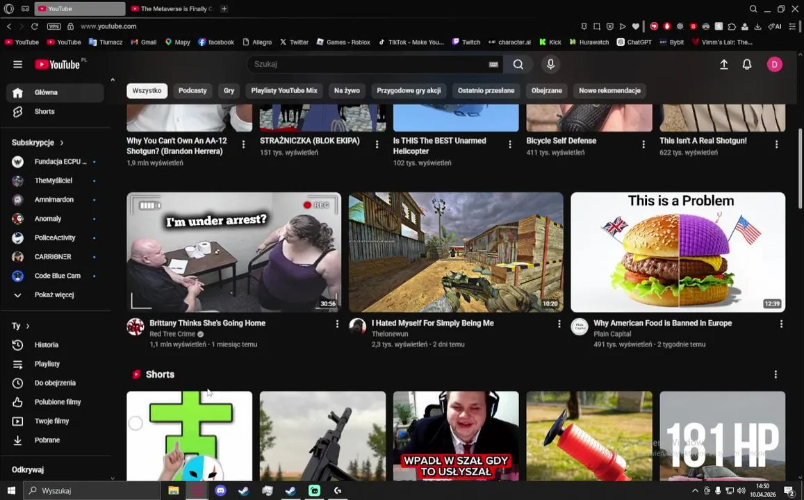Open Windows notification center icon
The height and width of the screenshot is (500, 804).
coord(789,491)
